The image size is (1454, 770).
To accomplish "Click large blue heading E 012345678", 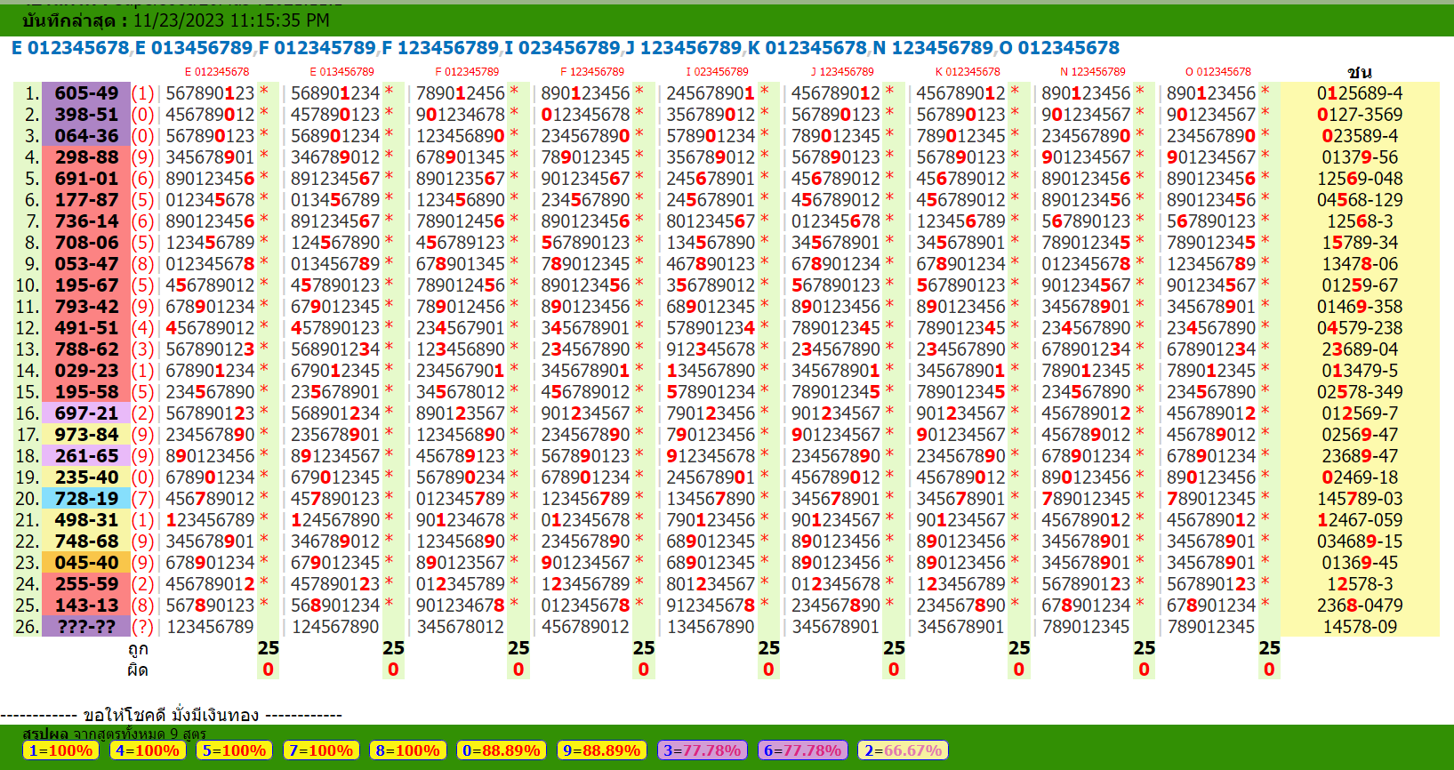I will (70, 48).
